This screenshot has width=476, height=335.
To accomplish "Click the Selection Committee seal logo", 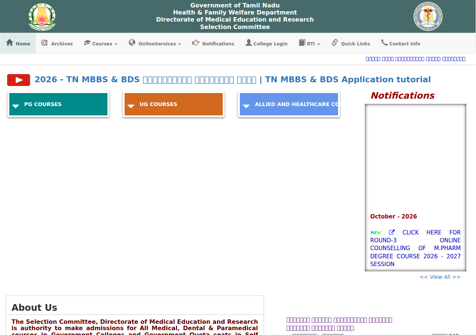I will point(428,16).
